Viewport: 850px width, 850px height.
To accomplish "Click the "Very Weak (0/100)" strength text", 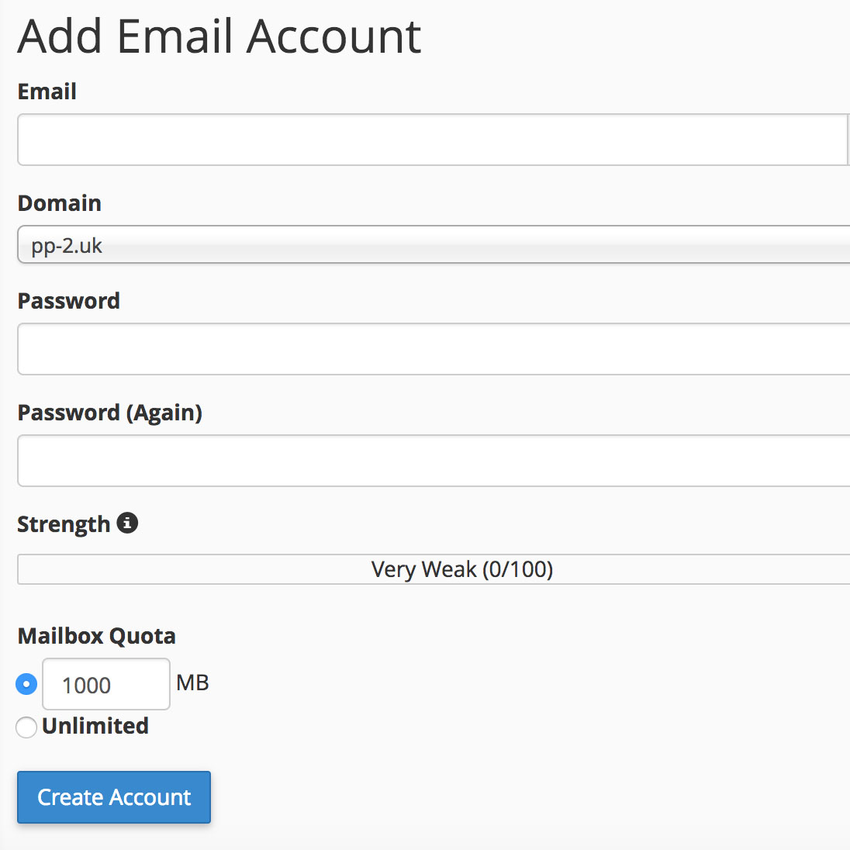I will click(x=462, y=569).
